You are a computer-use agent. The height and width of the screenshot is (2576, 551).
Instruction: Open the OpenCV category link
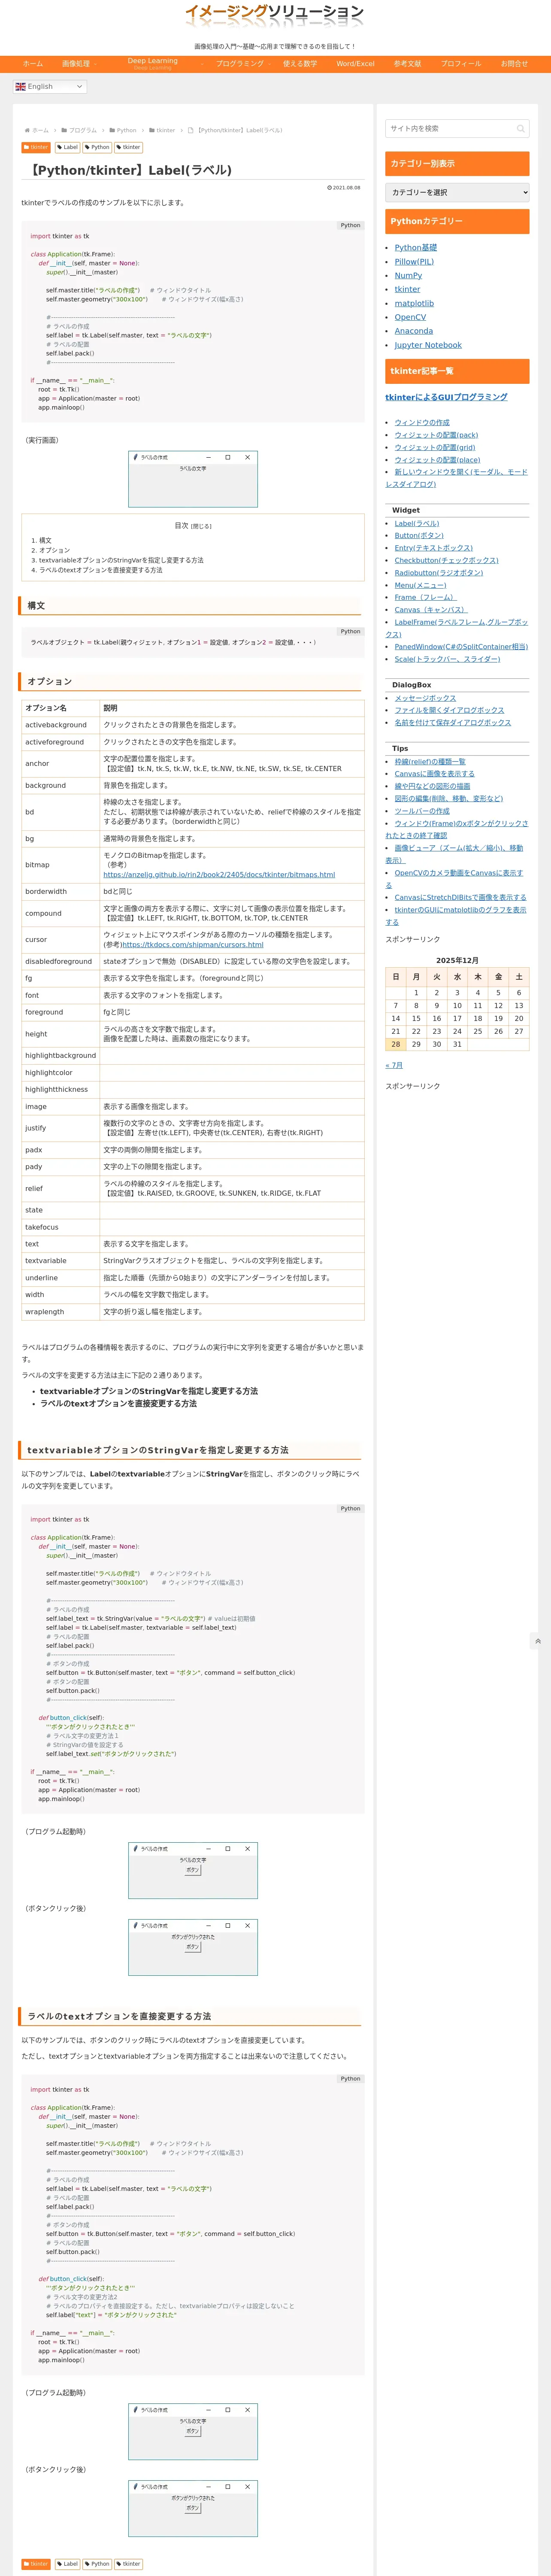pyautogui.click(x=410, y=317)
